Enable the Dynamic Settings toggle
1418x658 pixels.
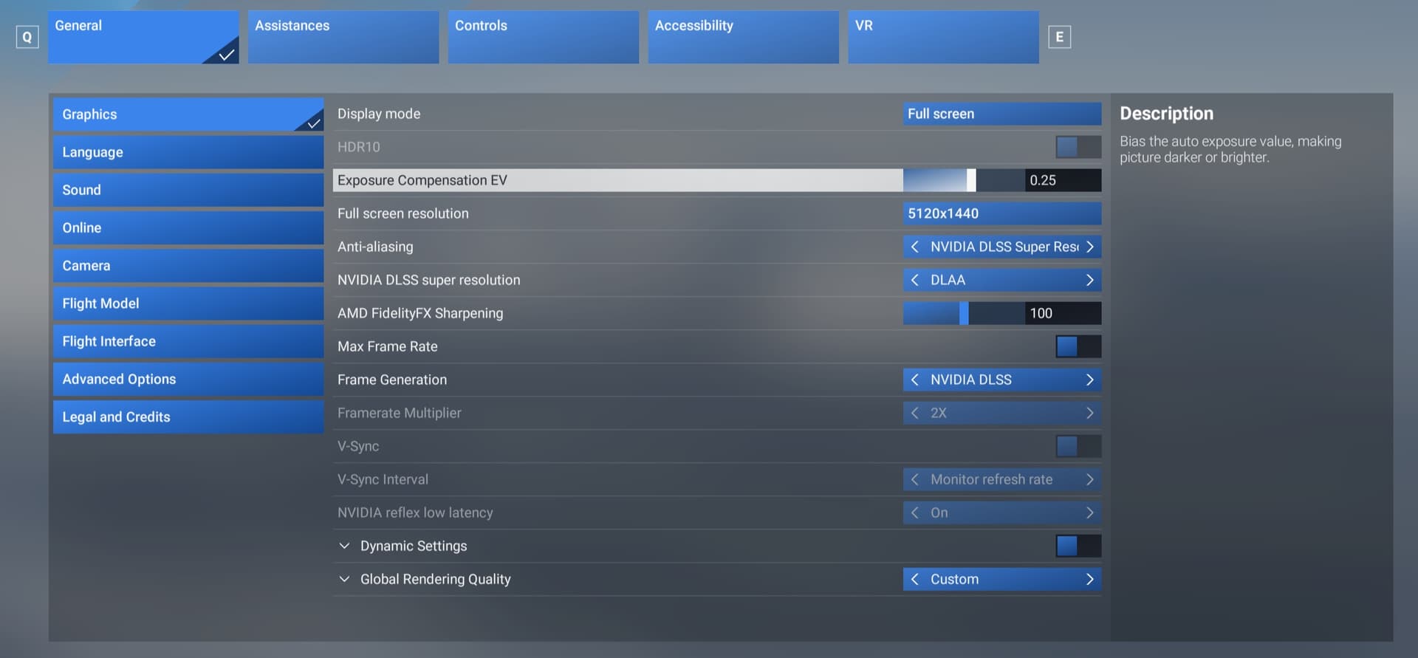click(x=1078, y=546)
